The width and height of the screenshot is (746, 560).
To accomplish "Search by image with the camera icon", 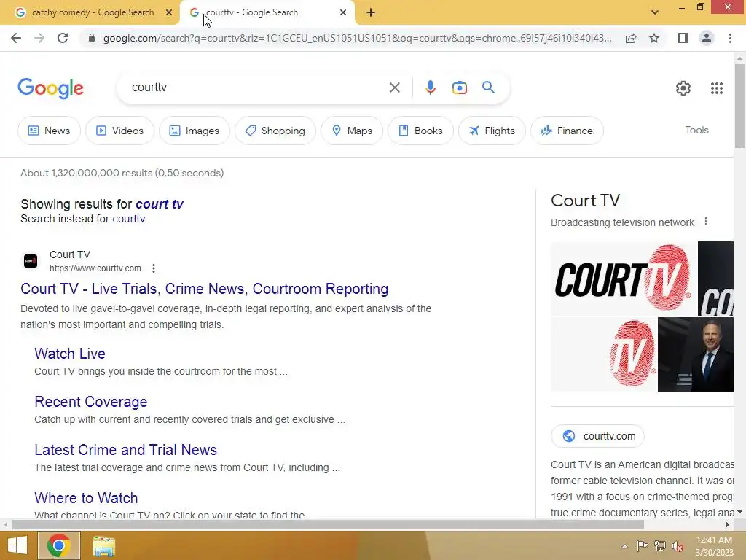I will [x=460, y=87].
